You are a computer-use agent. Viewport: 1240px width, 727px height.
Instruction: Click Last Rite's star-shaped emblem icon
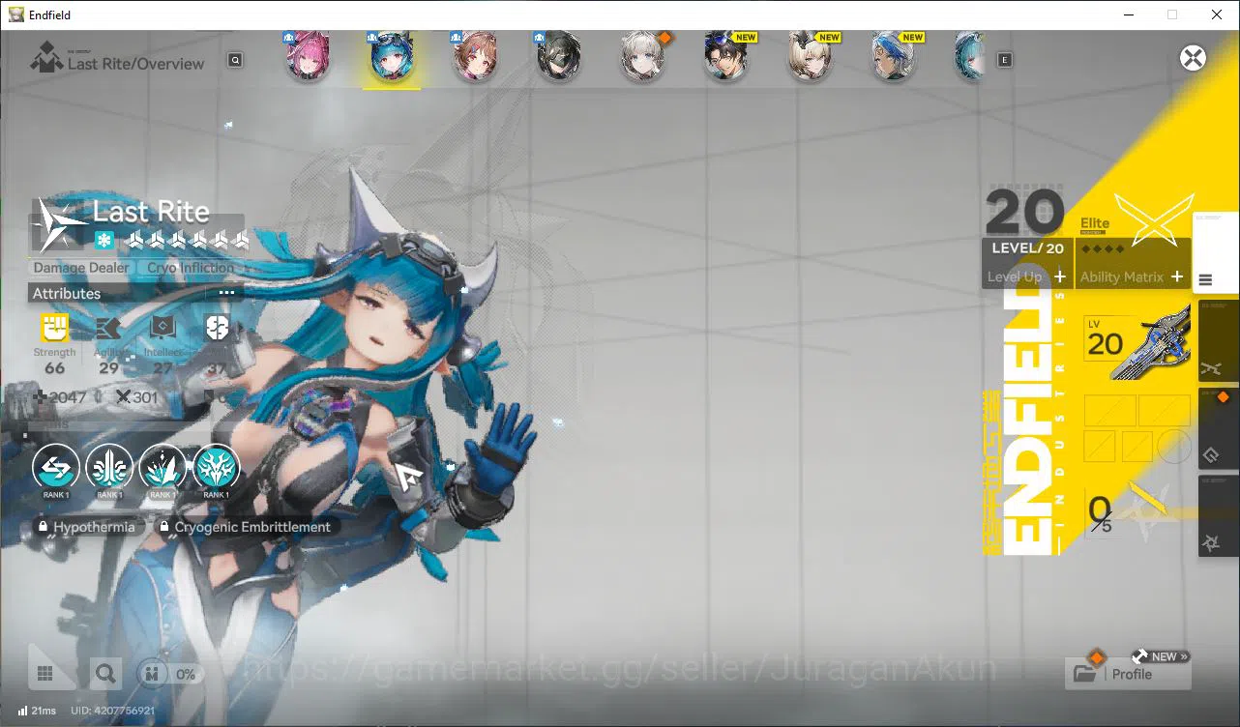point(58,225)
